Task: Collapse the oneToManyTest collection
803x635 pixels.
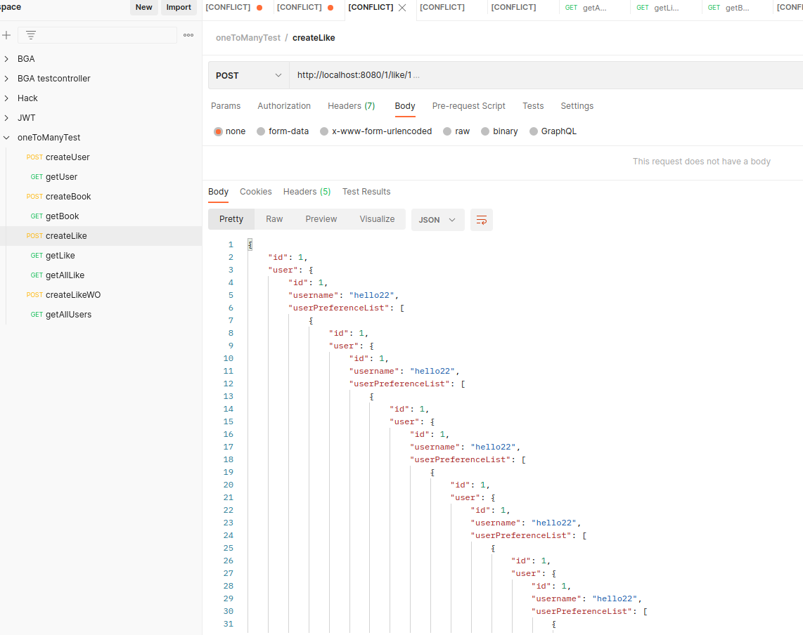Action: 6,138
